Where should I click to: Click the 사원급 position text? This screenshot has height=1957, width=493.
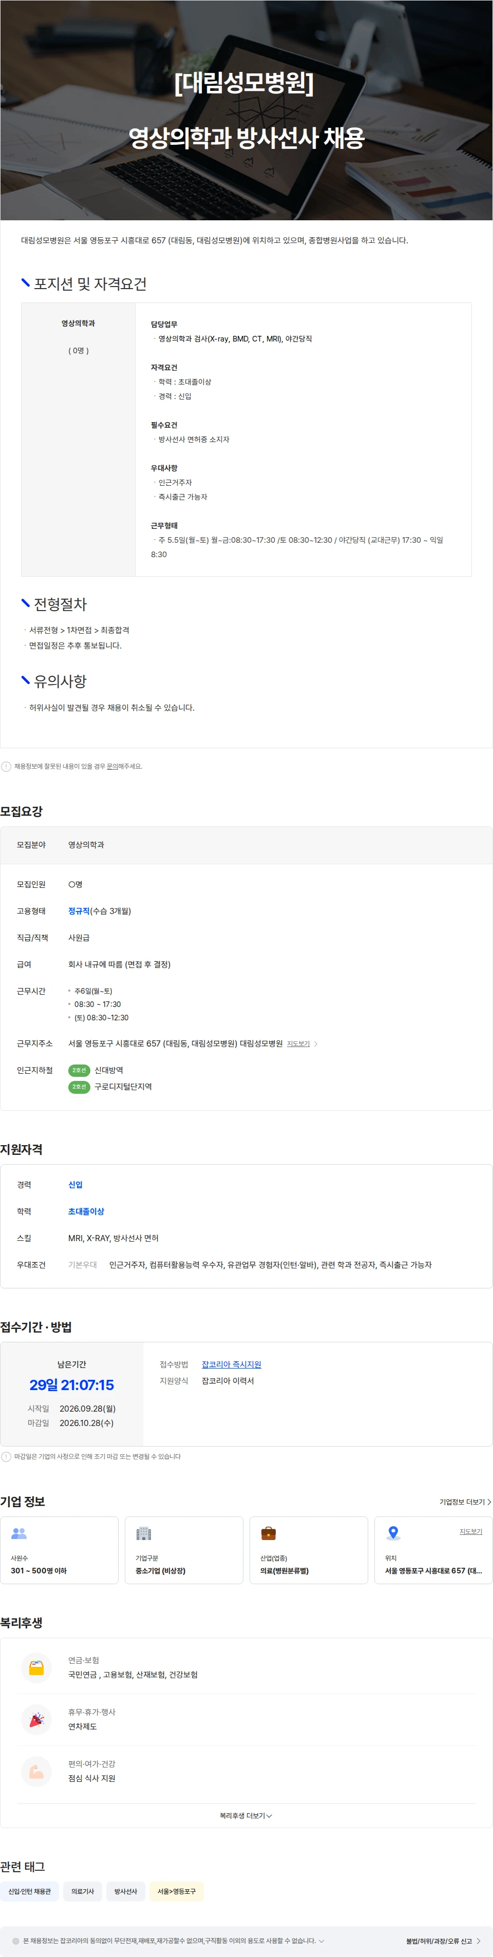tap(79, 938)
